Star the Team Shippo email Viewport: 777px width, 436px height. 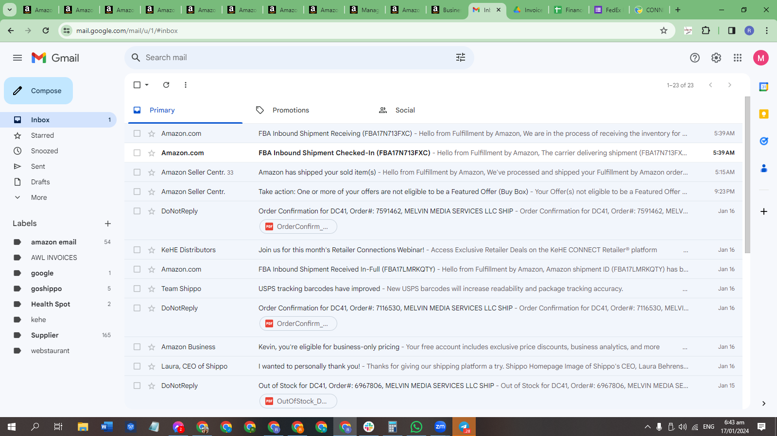click(x=152, y=289)
